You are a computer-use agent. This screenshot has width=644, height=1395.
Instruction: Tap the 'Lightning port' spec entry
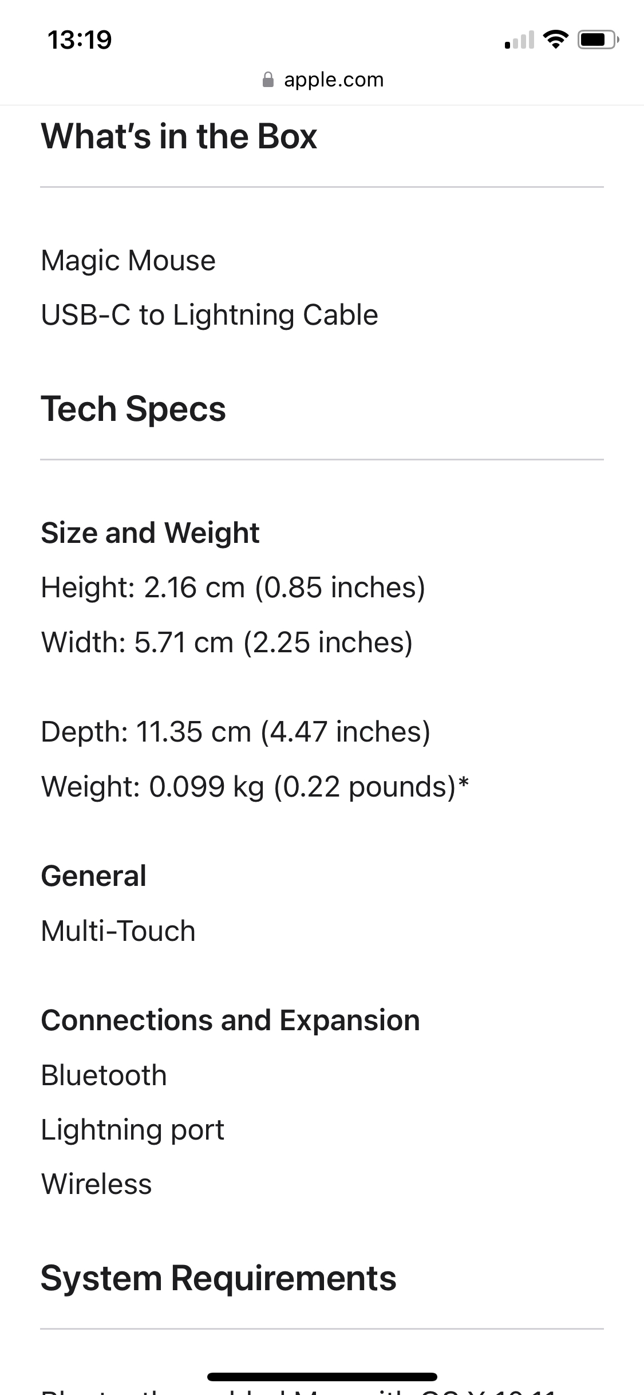coord(132,1129)
